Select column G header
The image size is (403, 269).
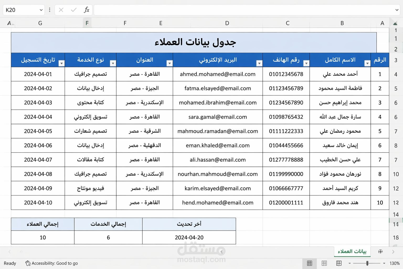coord(40,23)
